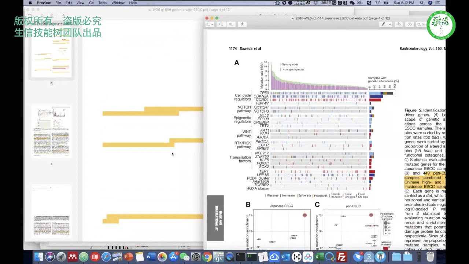Open WeChat from the Dock
This screenshot has width=469, height=264.
point(184,257)
